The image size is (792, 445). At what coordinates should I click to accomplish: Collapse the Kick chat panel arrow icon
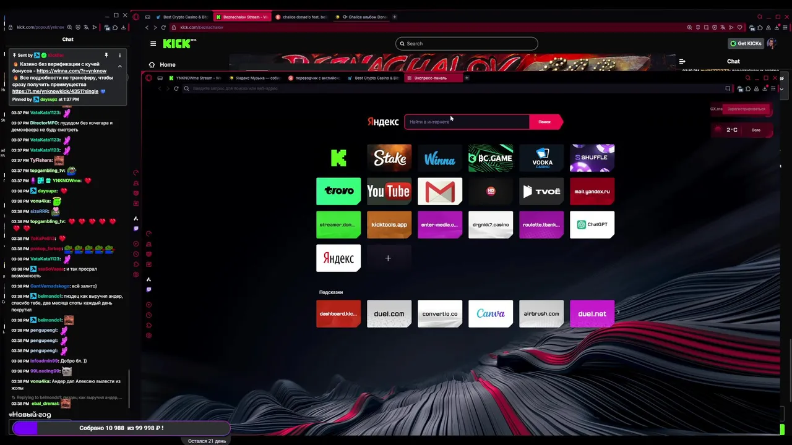(x=682, y=61)
